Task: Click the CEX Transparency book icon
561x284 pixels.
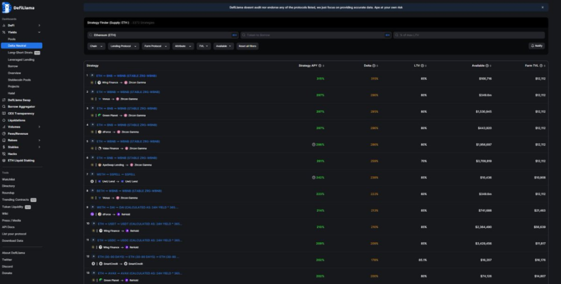Action: click(x=3, y=113)
